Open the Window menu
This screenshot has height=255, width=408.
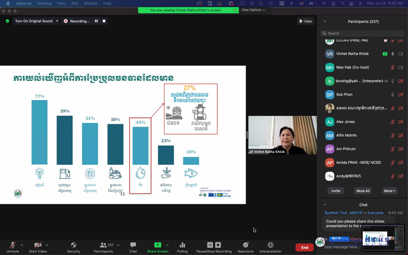click(91, 3)
